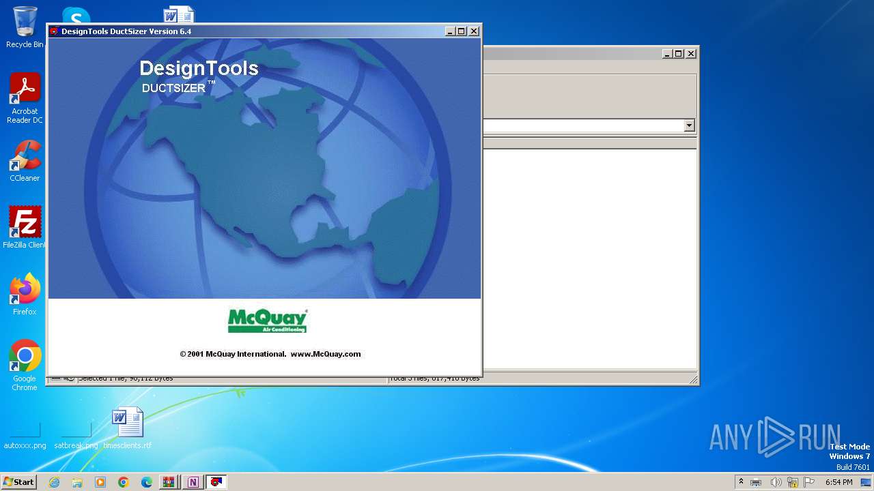This screenshot has height=491, width=874.
Task: Select the autoxxx.png desktop file
Action: point(25,435)
